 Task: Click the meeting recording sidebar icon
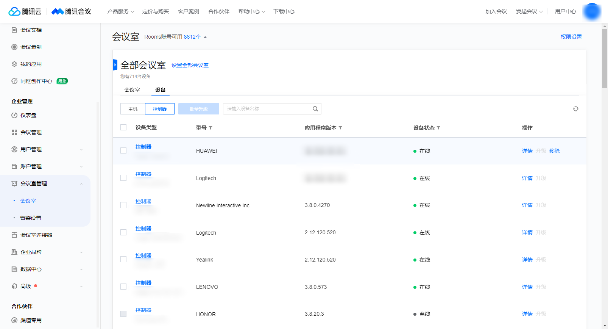(x=14, y=47)
